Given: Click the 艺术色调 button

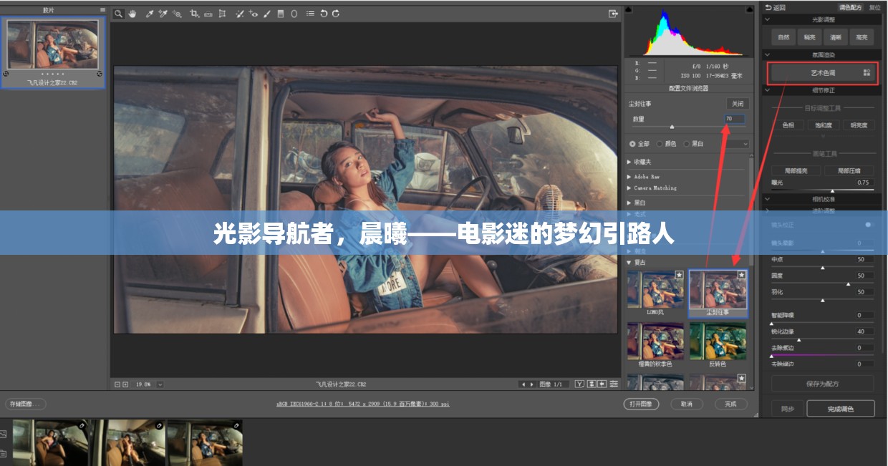Looking at the screenshot, I should tap(824, 73).
